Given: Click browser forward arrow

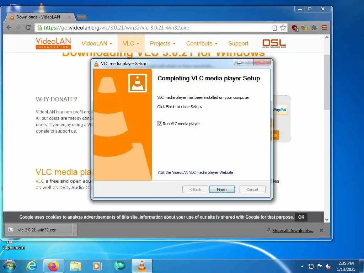Looking at the screenshot, I should 18,28.
